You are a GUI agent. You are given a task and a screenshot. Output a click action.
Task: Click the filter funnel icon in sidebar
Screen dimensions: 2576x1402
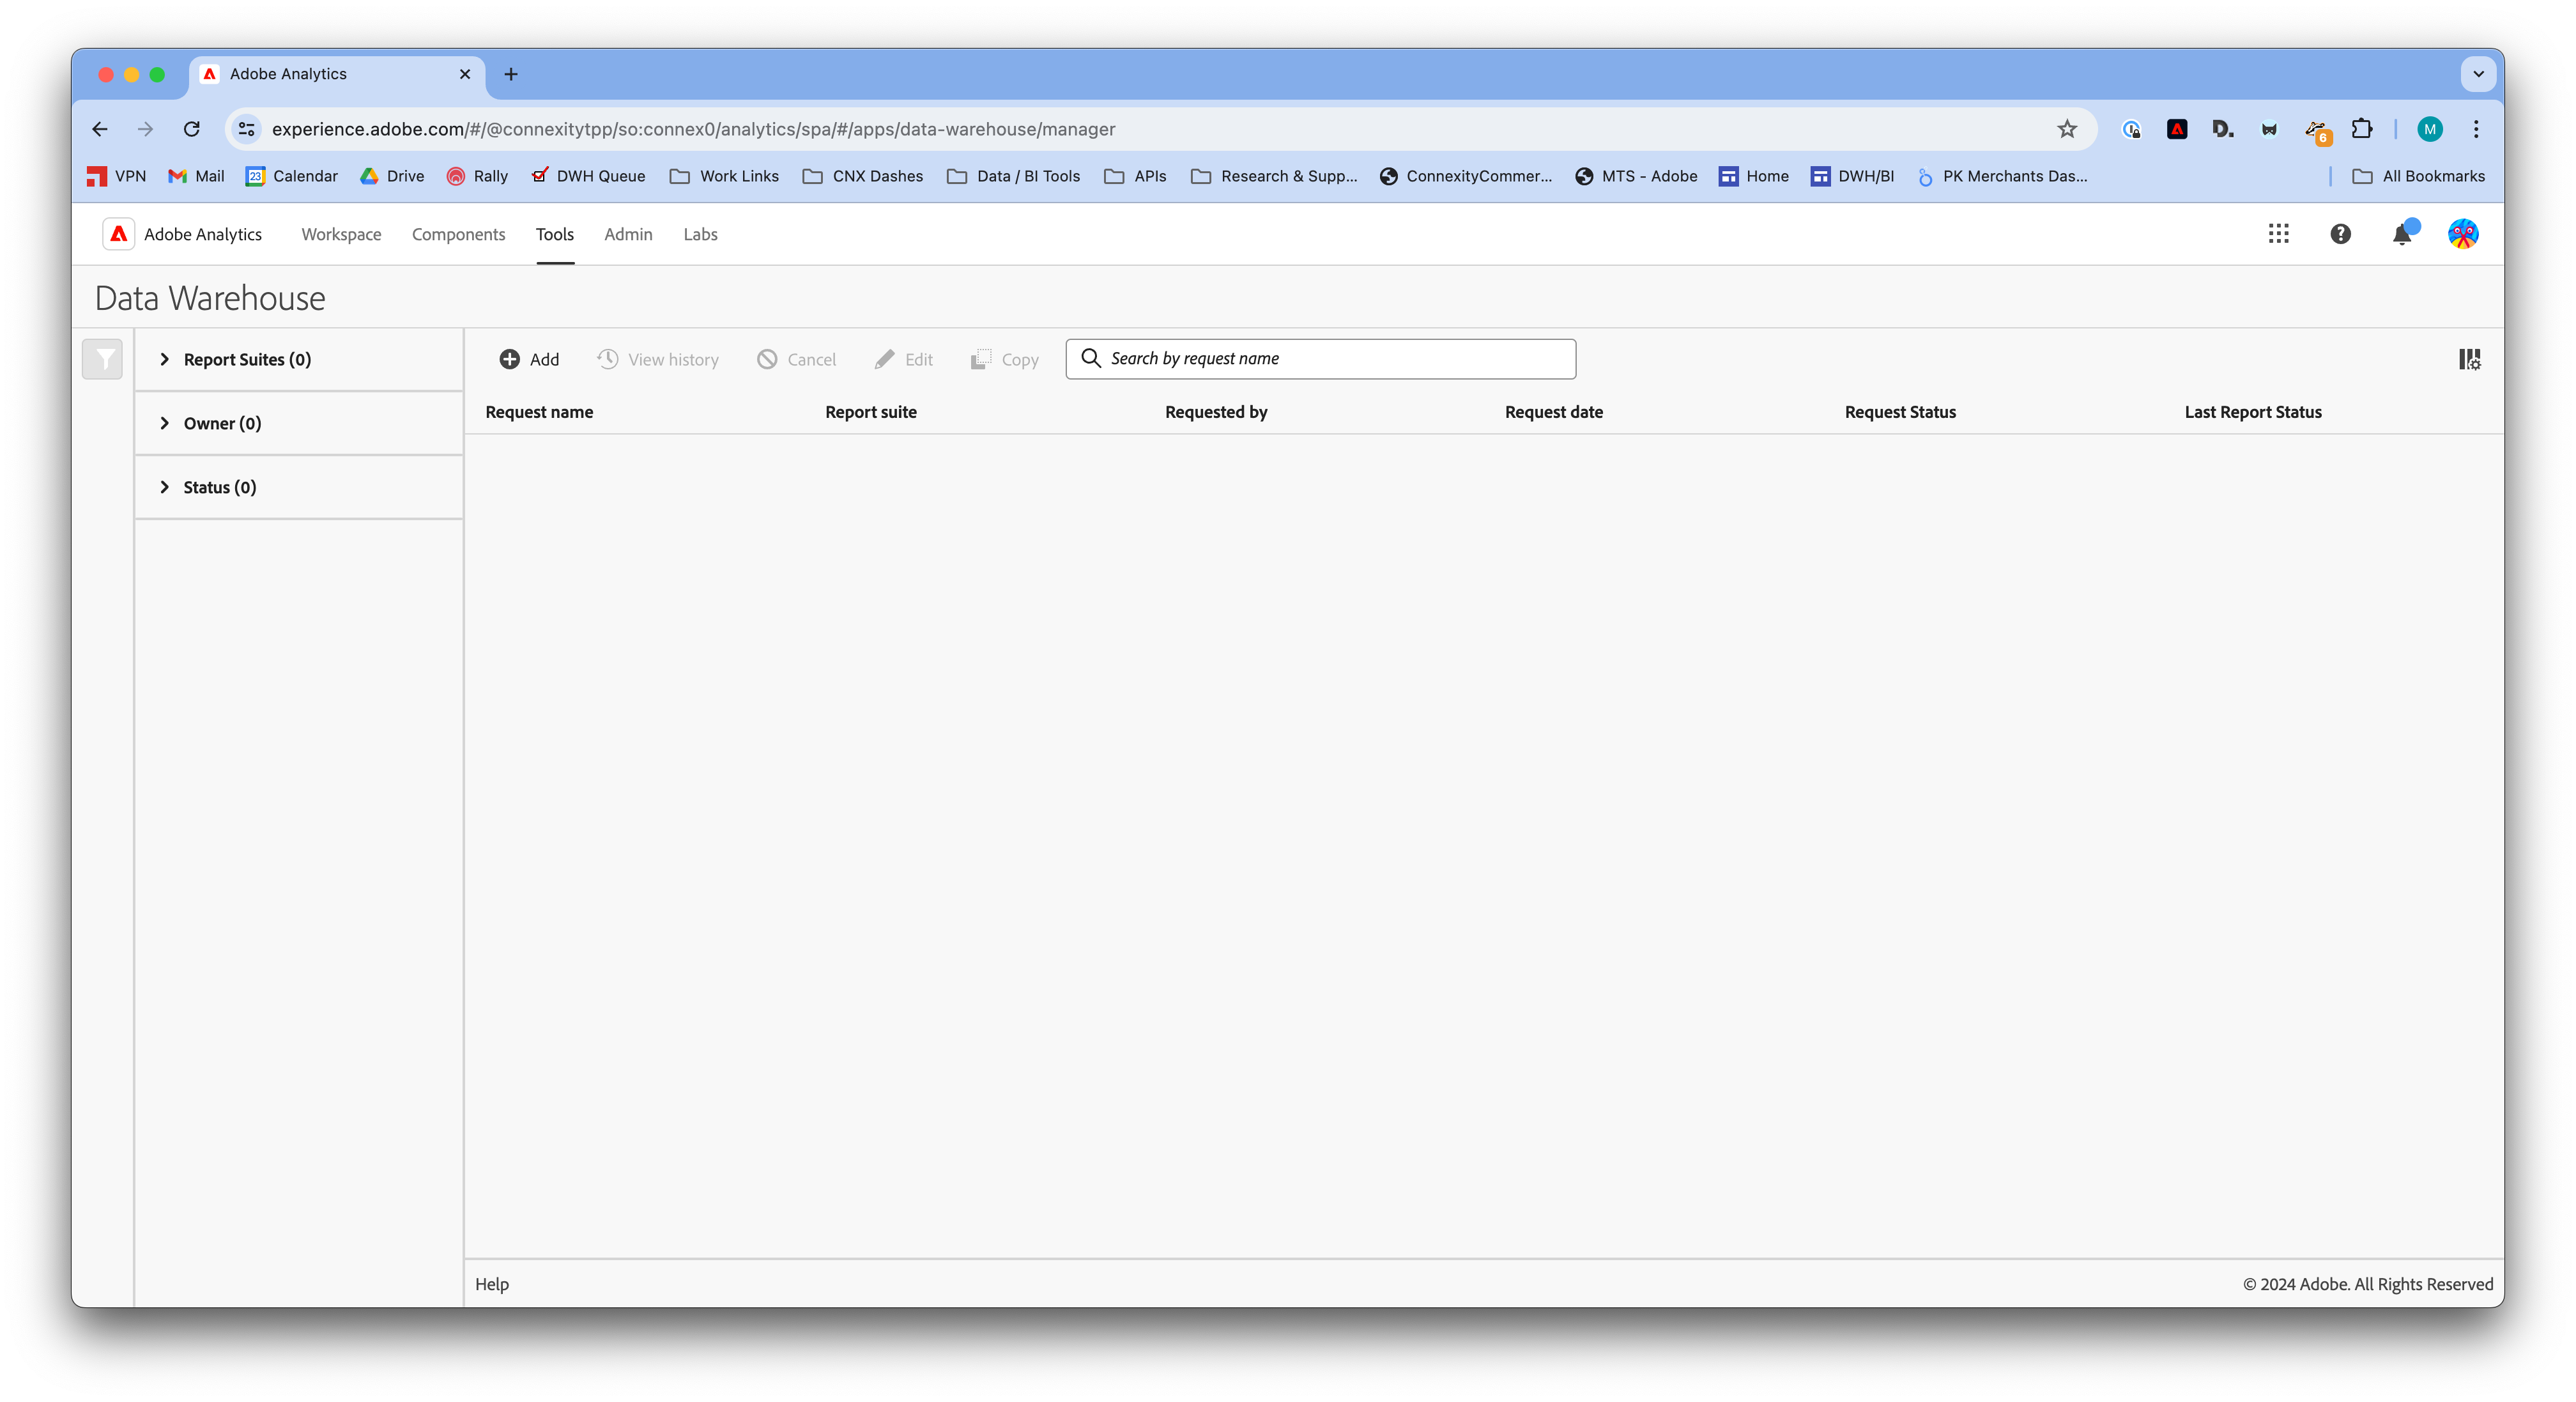[x=102, y=359]
